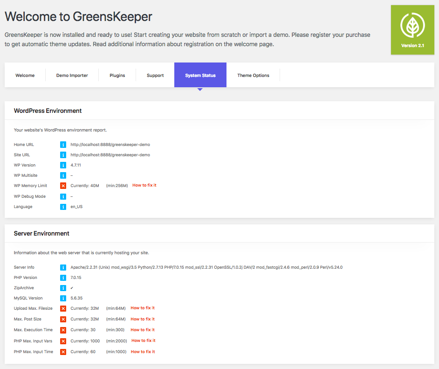Open How to fix it for Max. Post Size
The height and width of the screenshot is (369, 439).
(x=143, y=319)
